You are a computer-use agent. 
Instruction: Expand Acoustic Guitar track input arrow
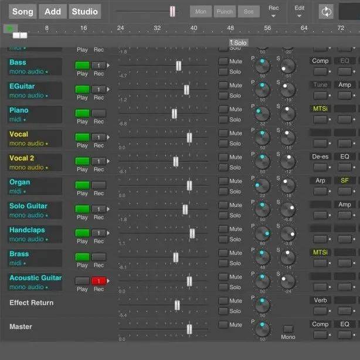pos(108,281)
